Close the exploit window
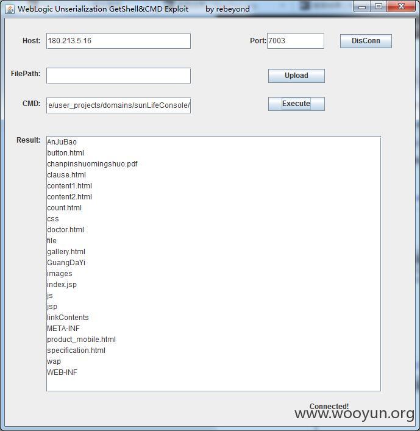The height and width of the screenshot is (431, 420). click(401, 7)
